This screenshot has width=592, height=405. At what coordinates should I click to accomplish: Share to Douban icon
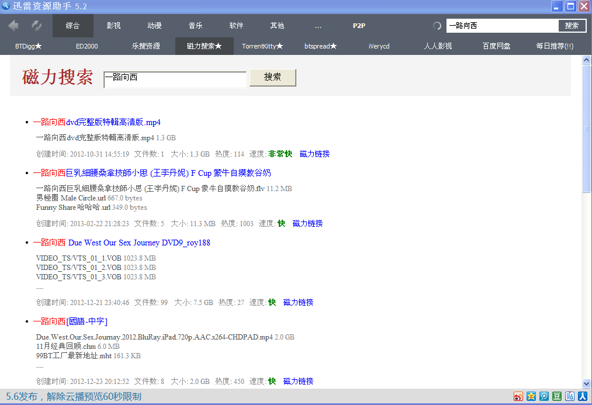(556, 396)
